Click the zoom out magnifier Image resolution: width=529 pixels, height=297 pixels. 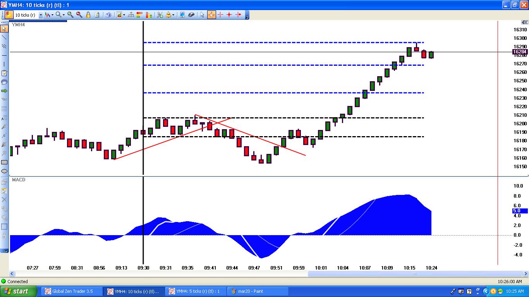click(x=79, y=15)
